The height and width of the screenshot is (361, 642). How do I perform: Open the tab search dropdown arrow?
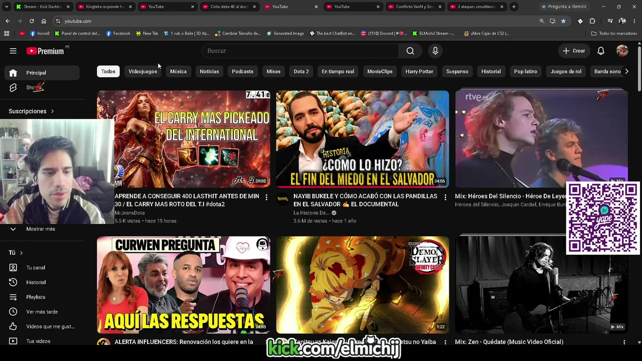[7, 7]
